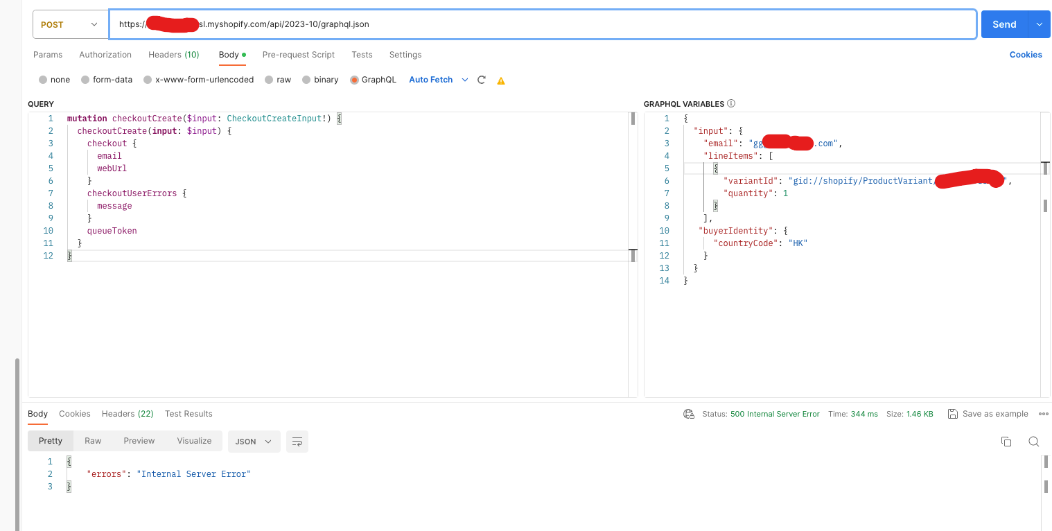The height and width of the screenshot is (531, 1052).
Task: Click the GraphQL schema refresh icon
Action: click(482, 80)
